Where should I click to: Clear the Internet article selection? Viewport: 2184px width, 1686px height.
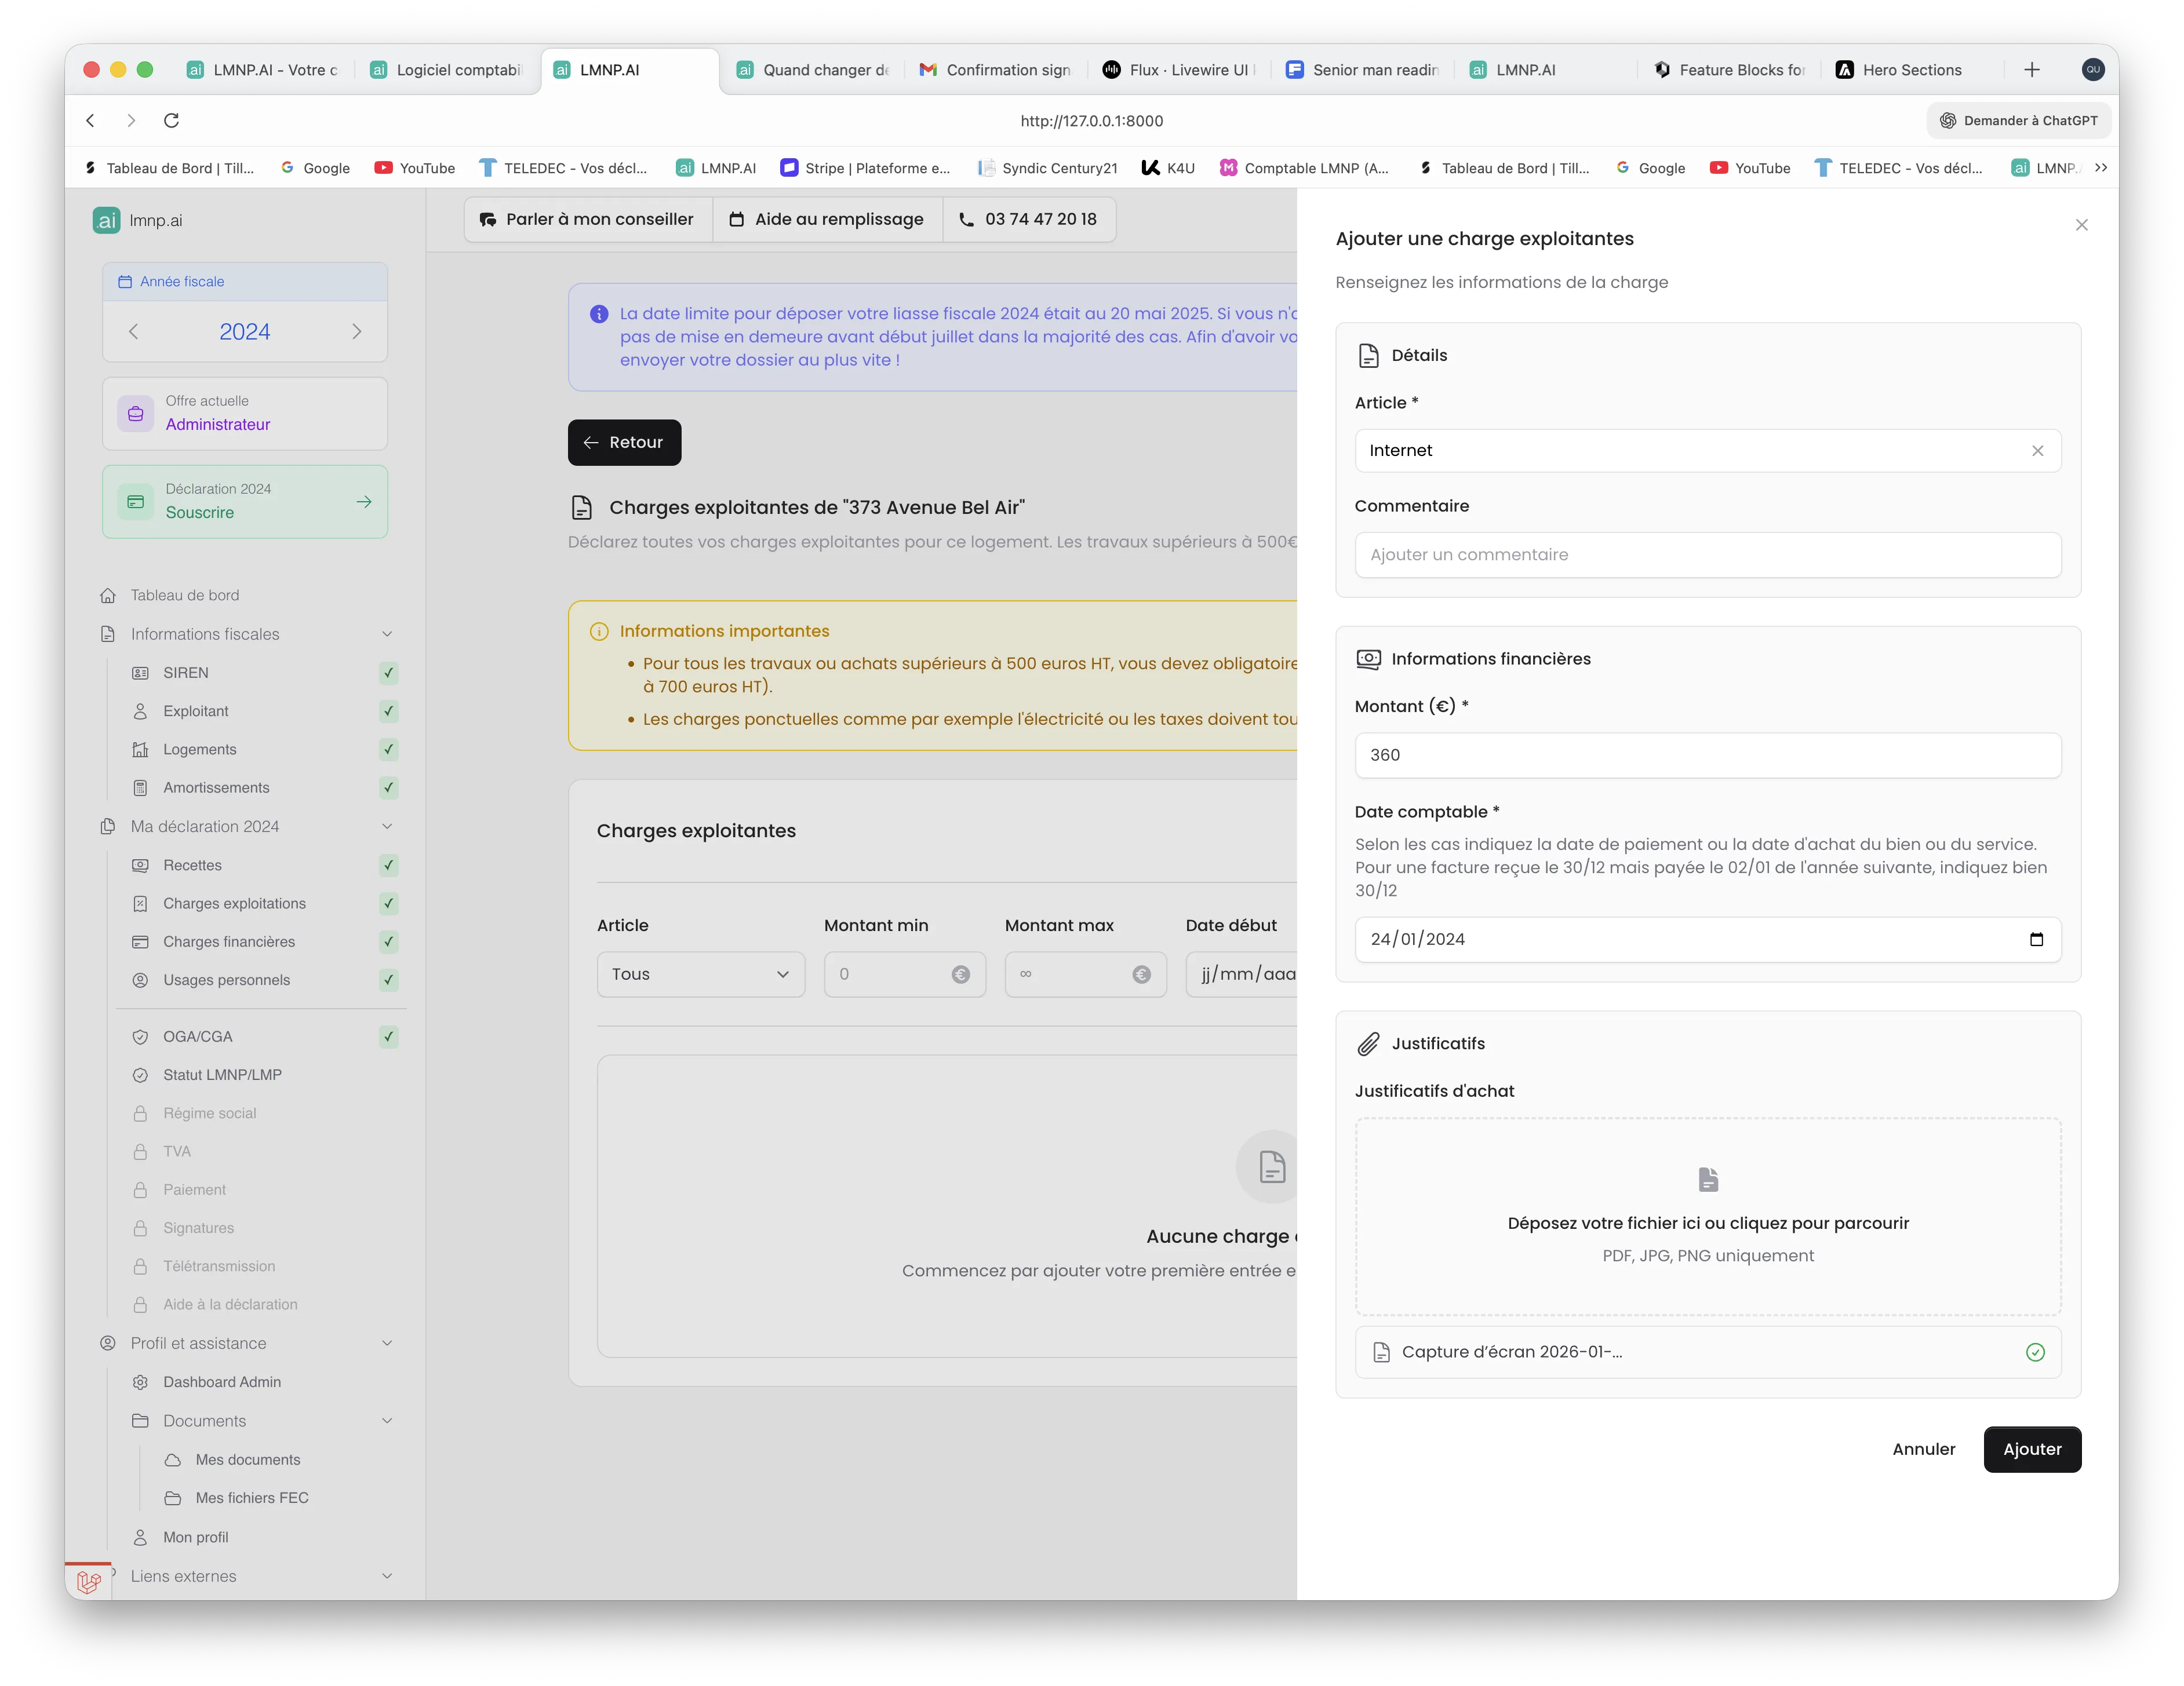point(2037,451)
